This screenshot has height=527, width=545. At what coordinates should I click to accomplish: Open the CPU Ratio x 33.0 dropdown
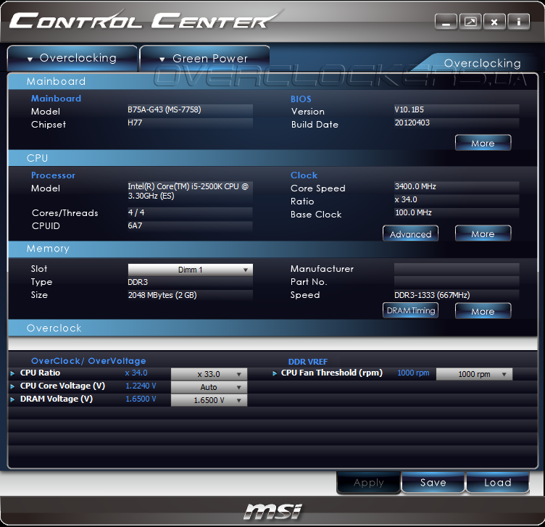[x=209, y=374]
